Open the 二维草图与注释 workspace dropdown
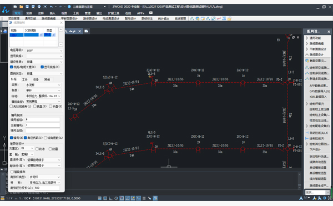 89,7
